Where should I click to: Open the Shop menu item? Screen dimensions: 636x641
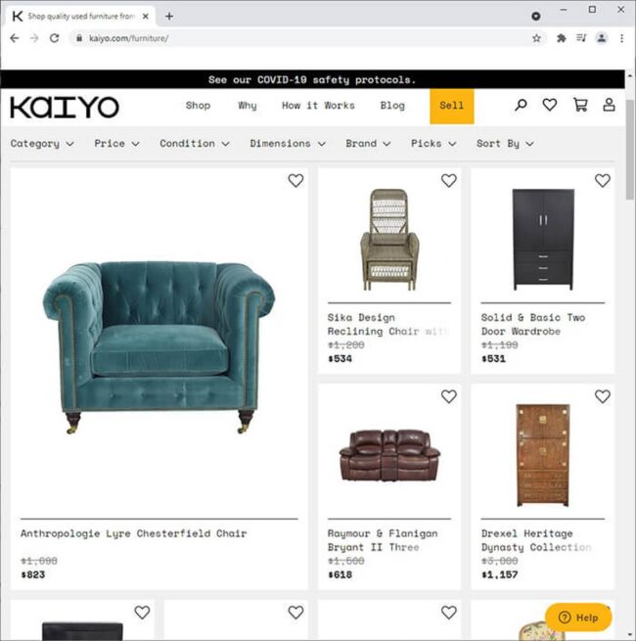click(x=198, y=106)
